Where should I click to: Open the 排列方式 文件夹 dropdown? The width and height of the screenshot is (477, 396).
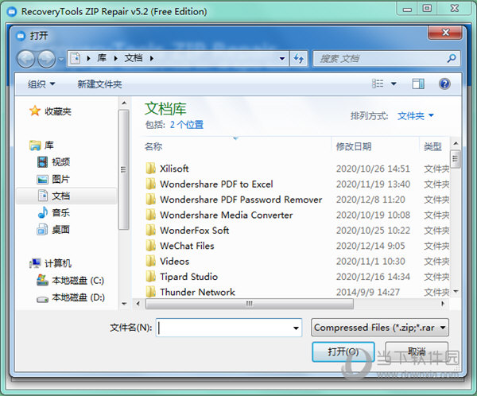[x=416, y=115]
